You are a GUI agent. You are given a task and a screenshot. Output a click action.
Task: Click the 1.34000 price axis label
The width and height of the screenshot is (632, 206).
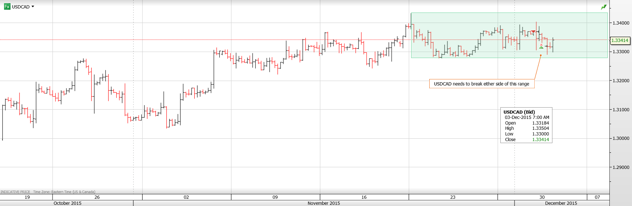coord(619,23)
